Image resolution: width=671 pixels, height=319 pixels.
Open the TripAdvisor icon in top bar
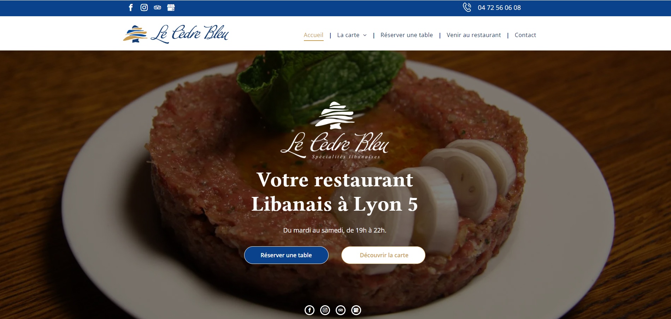158,7
